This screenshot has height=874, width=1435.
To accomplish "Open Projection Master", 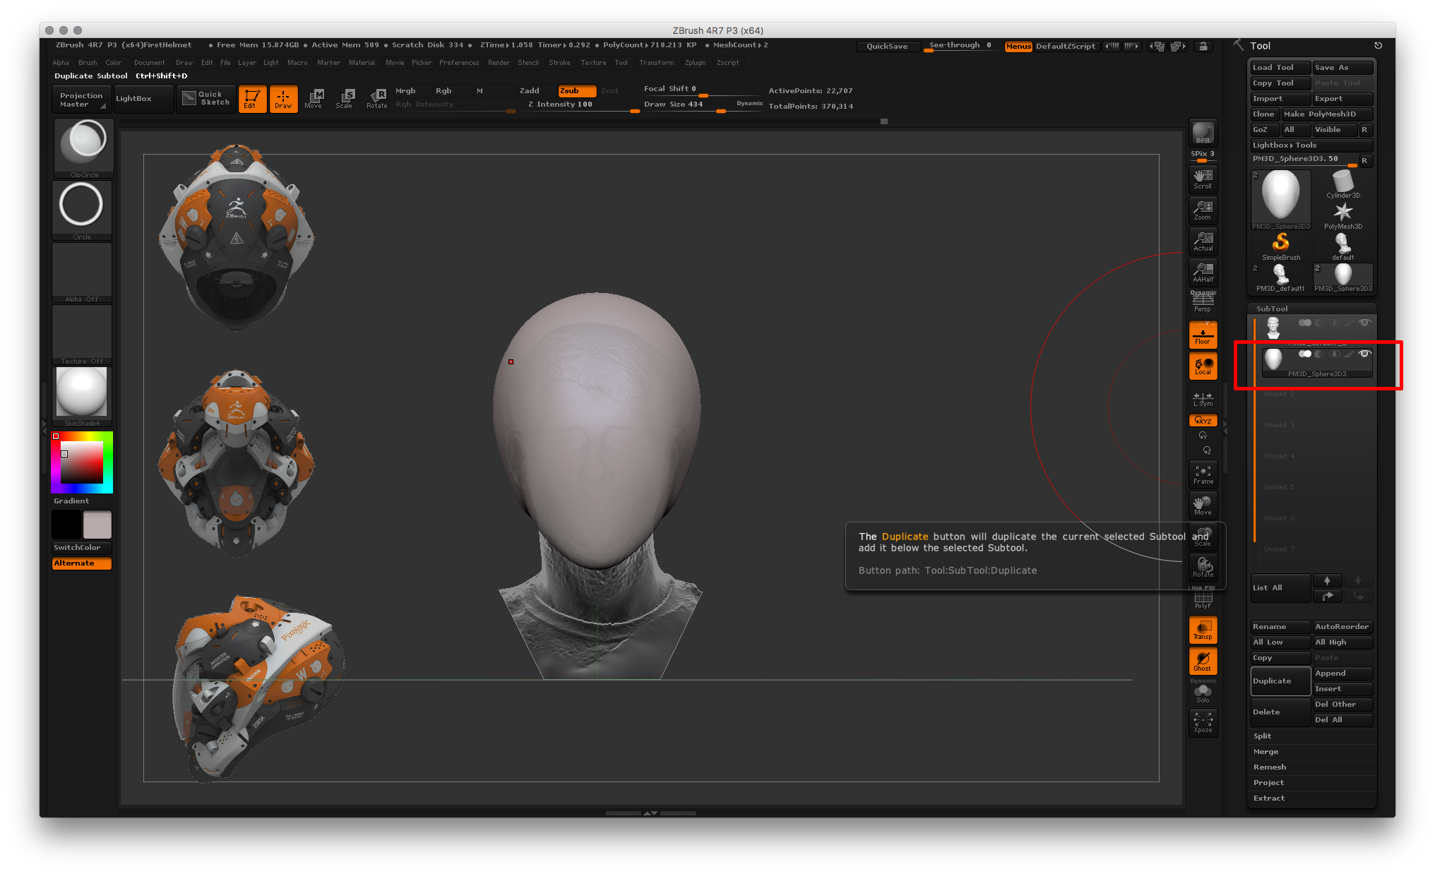I will (81, 100).
